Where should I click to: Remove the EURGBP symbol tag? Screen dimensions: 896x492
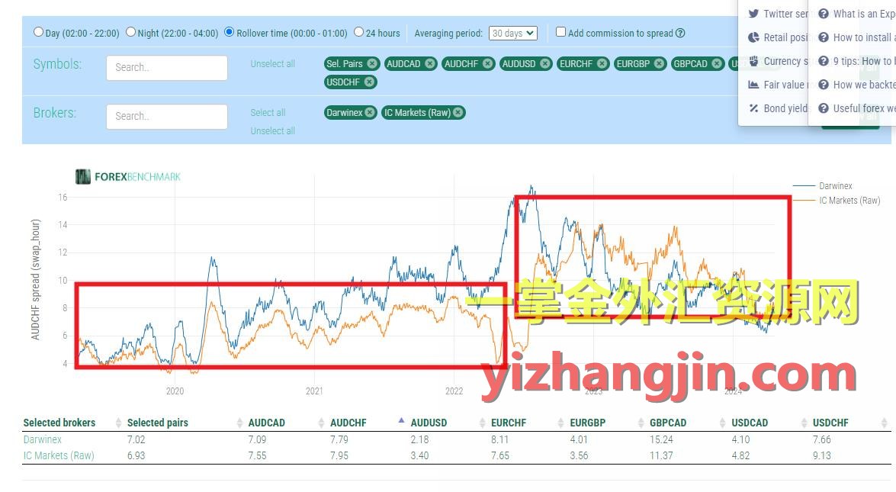(660, 63)
